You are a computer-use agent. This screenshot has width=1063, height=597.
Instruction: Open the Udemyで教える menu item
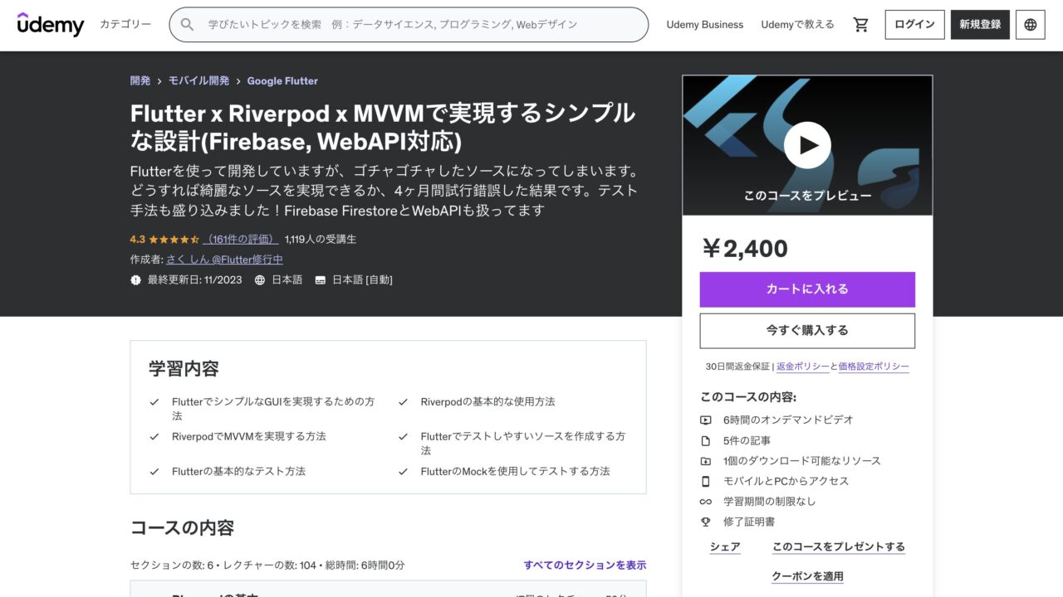798,25
